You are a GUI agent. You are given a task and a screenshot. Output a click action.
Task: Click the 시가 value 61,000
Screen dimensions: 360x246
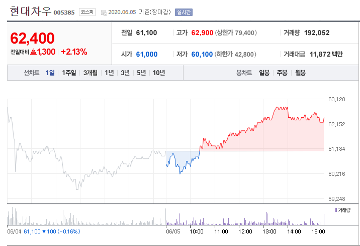(147, 54)
